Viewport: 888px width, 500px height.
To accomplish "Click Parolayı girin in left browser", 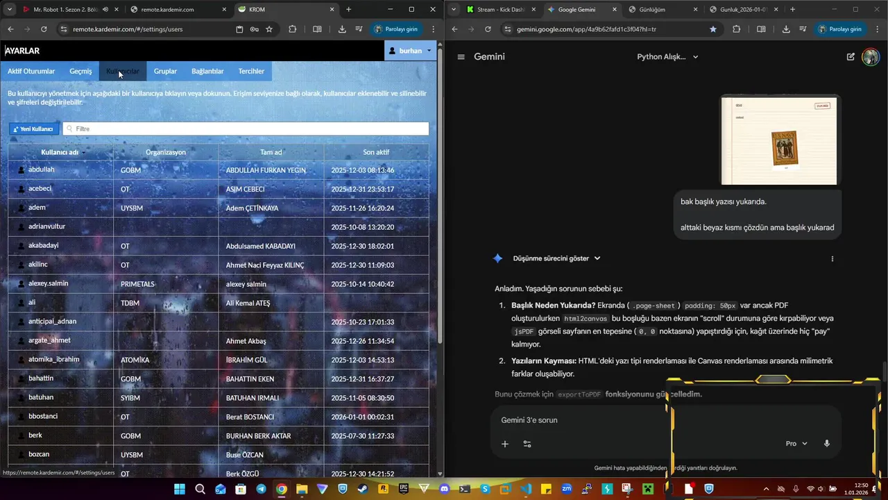I will pos(396,29).
